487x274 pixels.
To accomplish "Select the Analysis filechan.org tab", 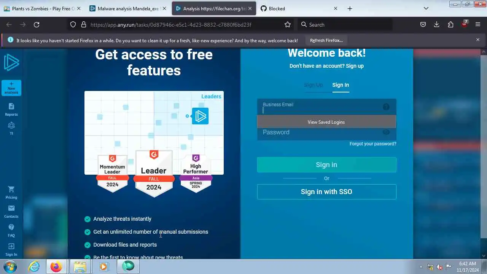I will (214, 8).
